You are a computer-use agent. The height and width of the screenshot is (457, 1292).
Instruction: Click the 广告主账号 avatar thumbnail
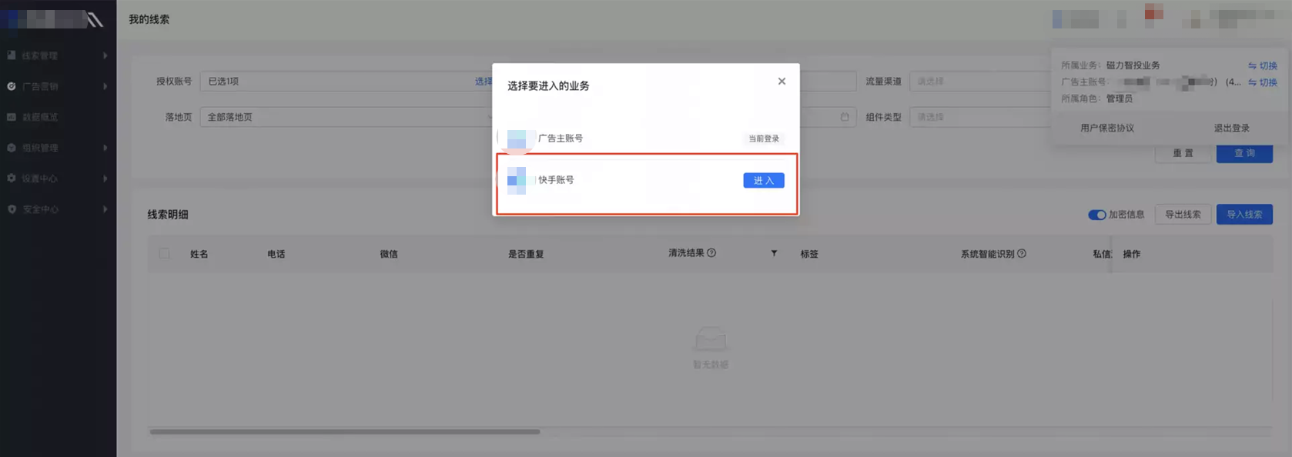(517, 139)
